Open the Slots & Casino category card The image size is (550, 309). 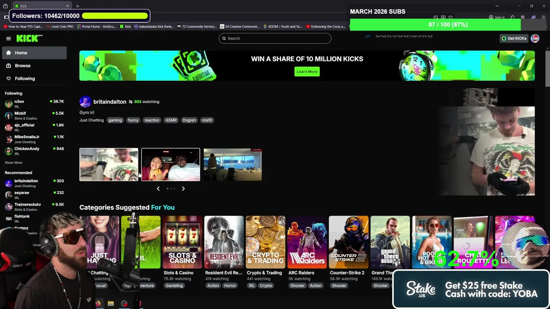point(182,242)
